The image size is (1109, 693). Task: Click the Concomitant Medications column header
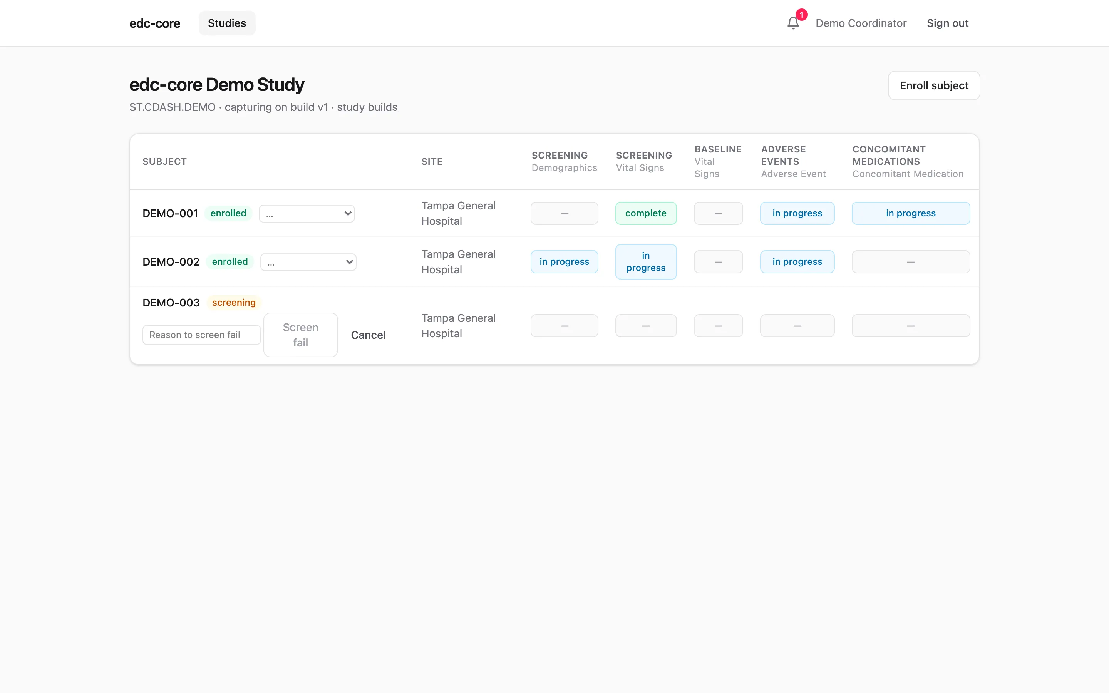click(908, 162)
